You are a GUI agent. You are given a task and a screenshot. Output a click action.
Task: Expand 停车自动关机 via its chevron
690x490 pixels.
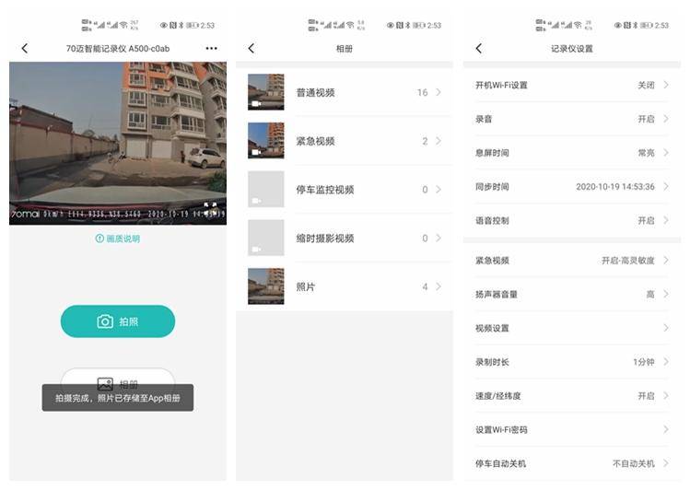[666, 463]
